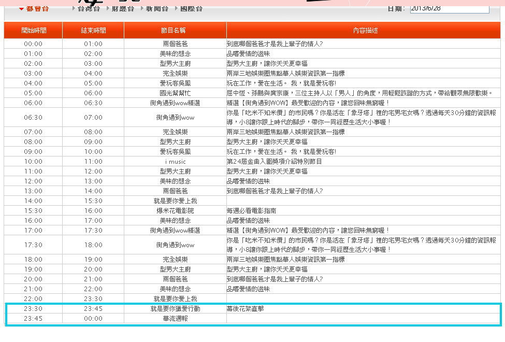Open the 財經台 channel tab
The image size is (505, 342).
click(x=123, y=9)
